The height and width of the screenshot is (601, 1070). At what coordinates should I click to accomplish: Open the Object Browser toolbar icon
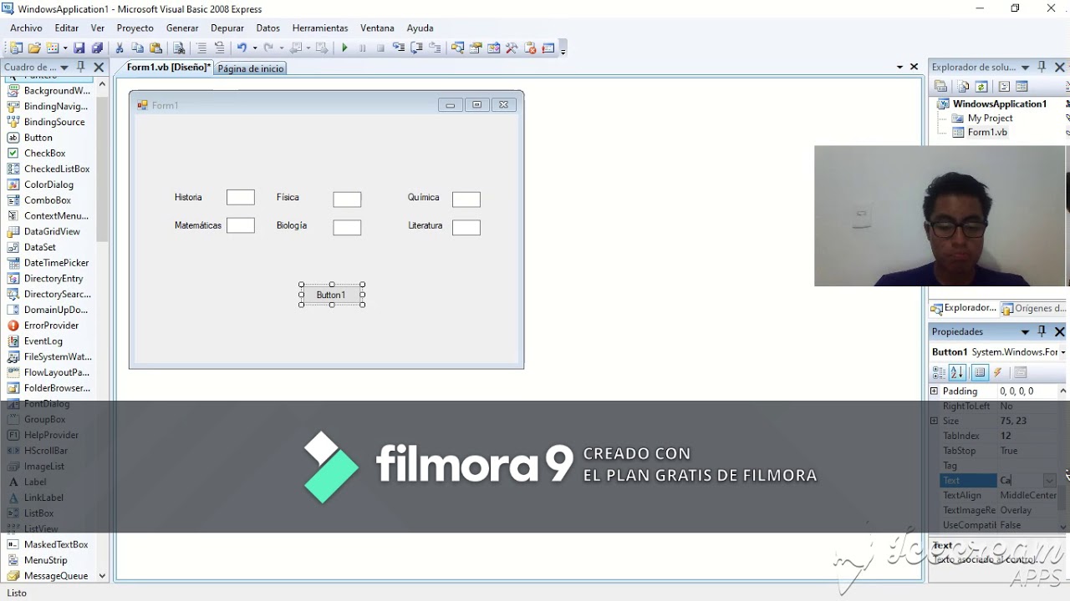(494, 48)
